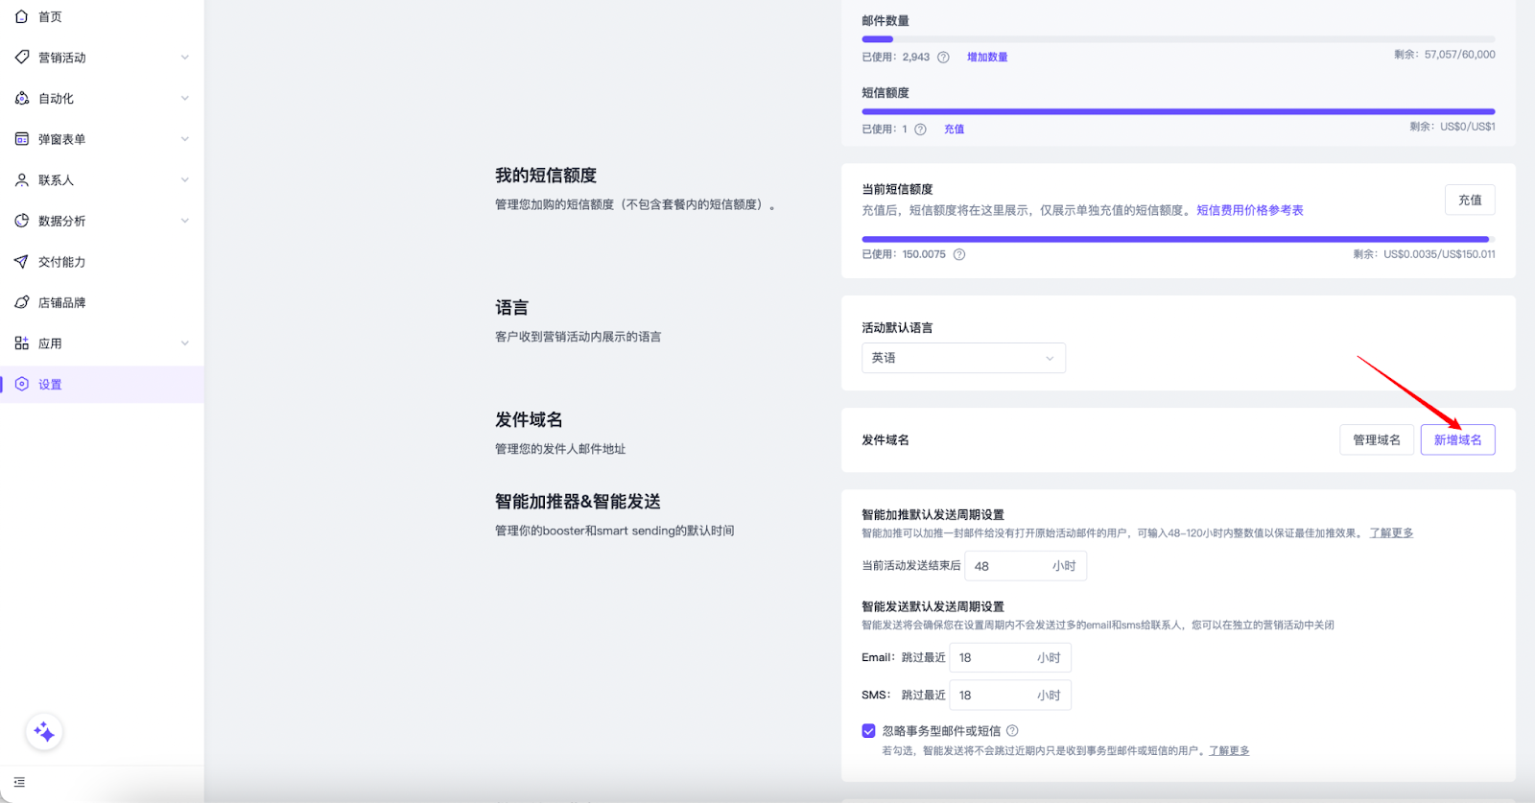Click the 店铺品牌 icon in sidebar
The image size is (1535, 803).
pyautogui.click(x=22, y=303)
